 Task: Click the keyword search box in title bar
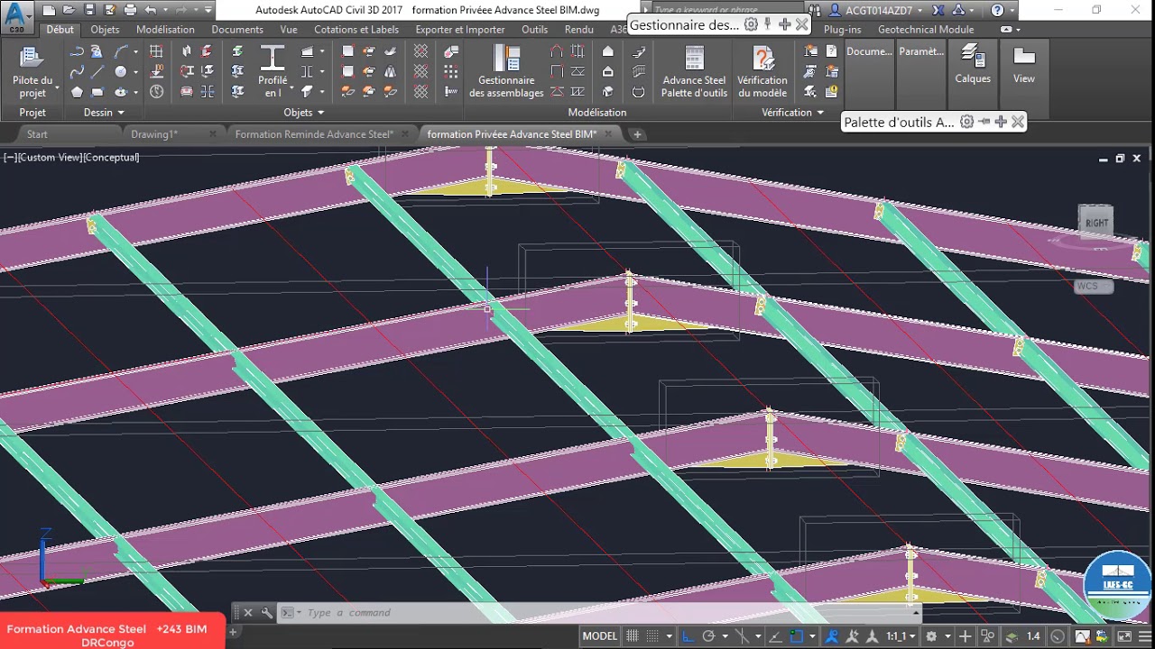pyautogui.click(x=726, y=10)
